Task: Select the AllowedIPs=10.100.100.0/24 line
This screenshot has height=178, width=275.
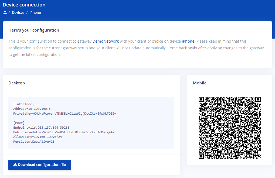Action: click(38, 137)
